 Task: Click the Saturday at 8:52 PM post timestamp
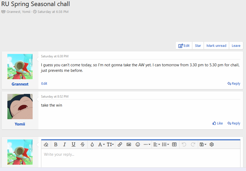click(x=55, y=97)
